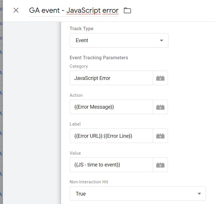Click the 'Track Type' label text
Image resolution: width=215 pixels, height=204 pixels.
point(81,28)
